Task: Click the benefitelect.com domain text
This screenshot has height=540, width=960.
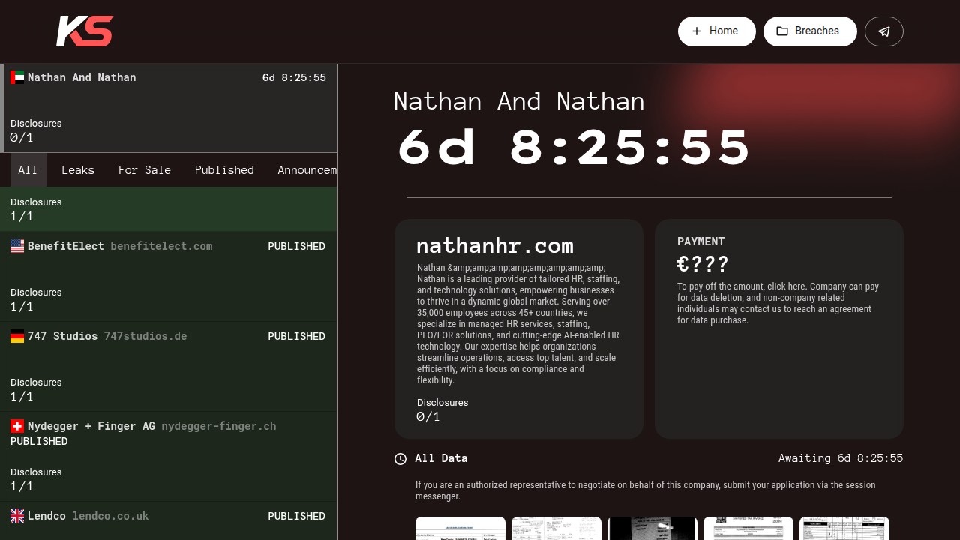Action: [x=161, y=246]
